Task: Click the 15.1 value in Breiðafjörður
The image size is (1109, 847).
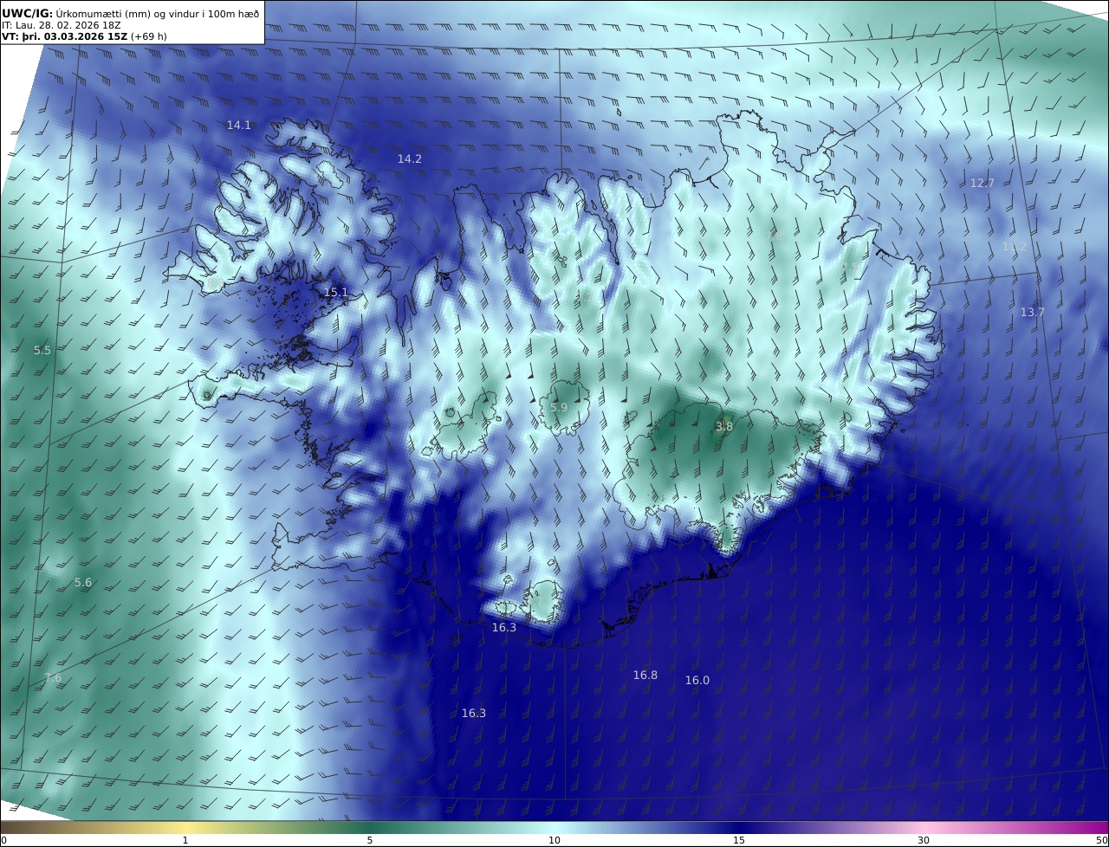Action: point(336,293)
